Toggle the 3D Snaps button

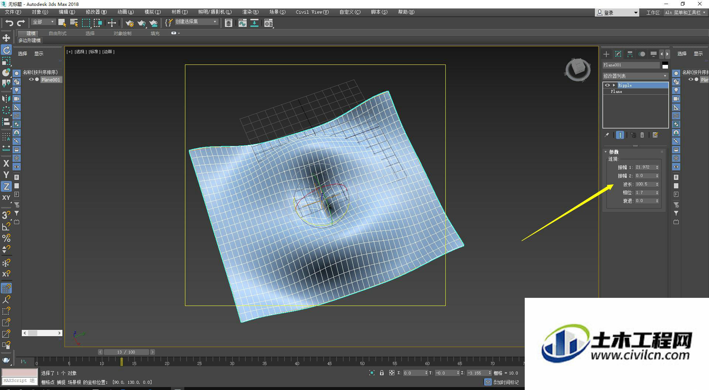pyautogui.click(x=6, y=215)
